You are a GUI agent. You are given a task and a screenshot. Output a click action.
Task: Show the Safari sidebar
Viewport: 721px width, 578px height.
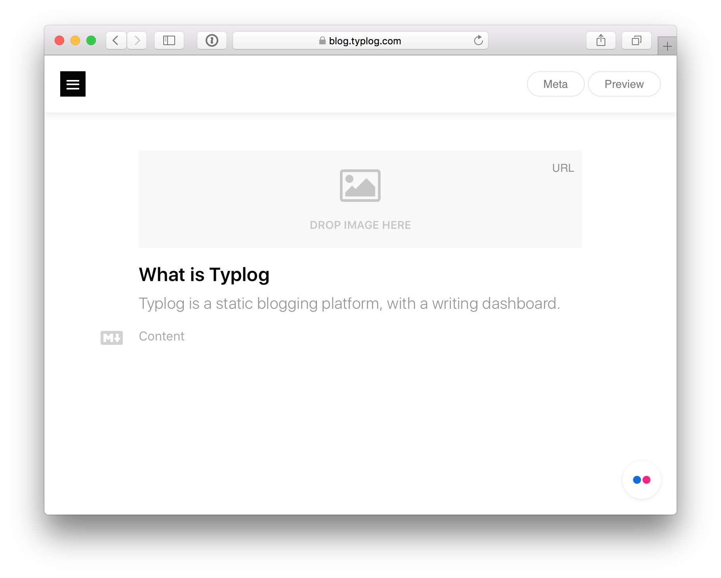(169, 40)
